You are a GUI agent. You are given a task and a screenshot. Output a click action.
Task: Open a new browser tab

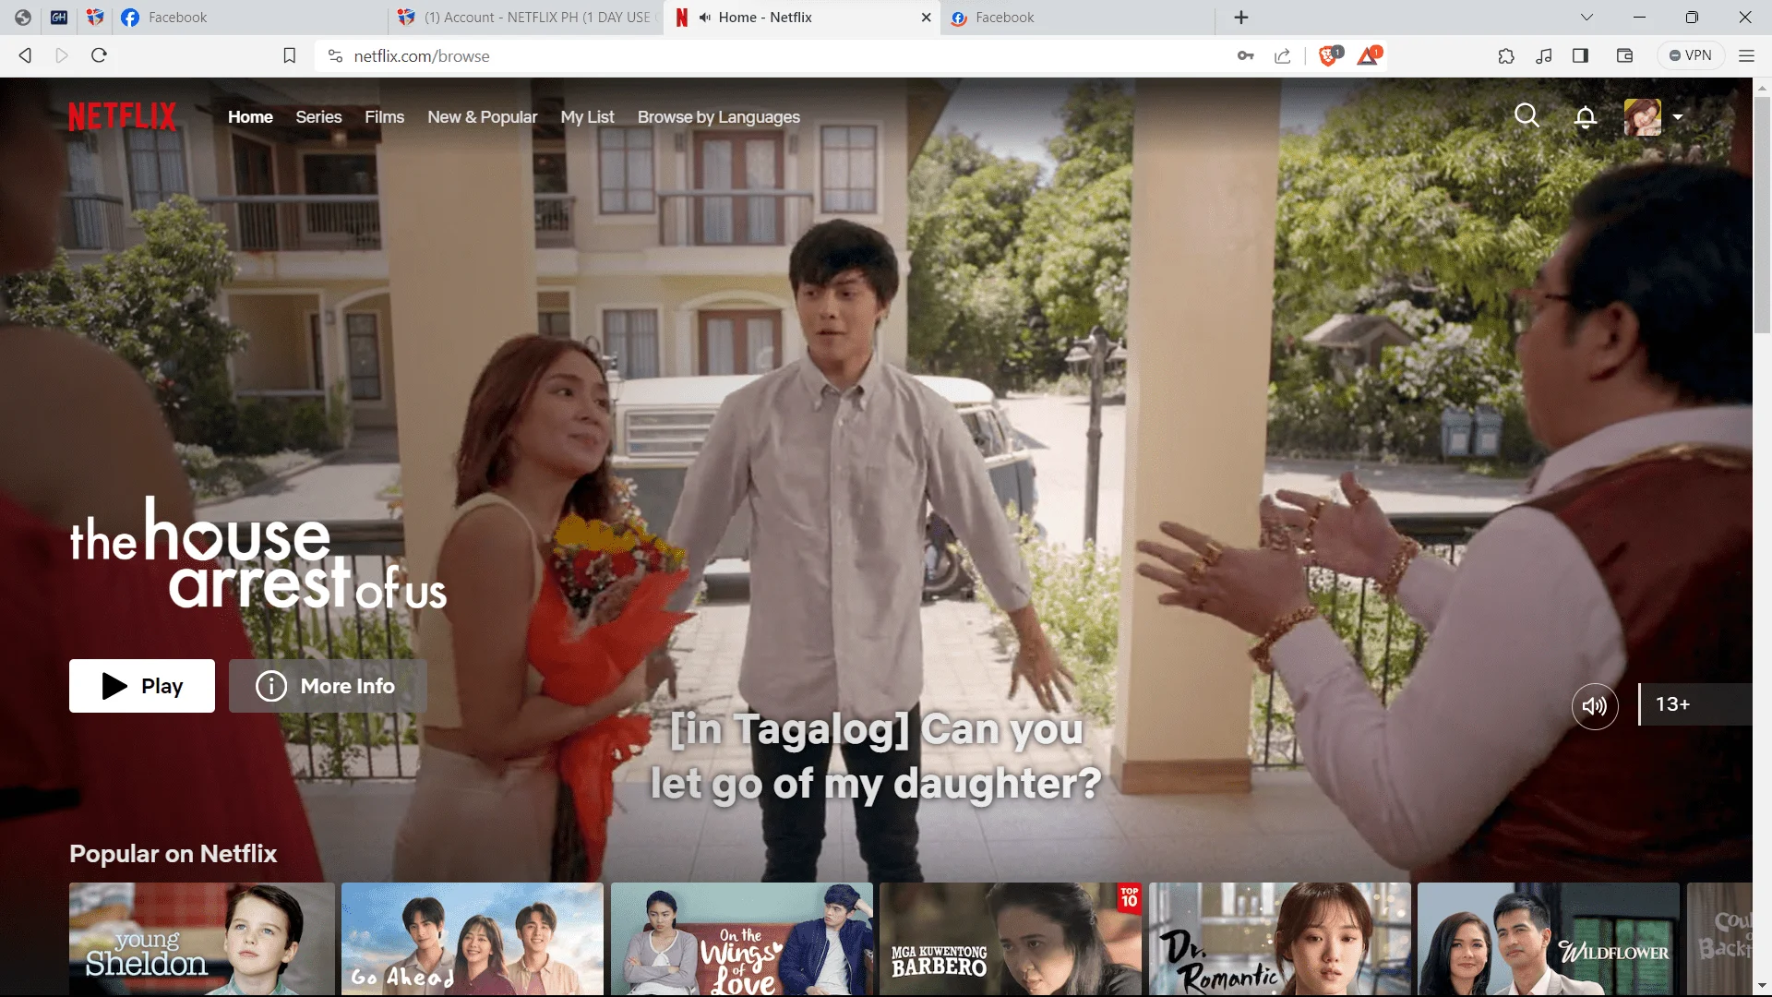pyautogui.click(x=1241, y=18)
